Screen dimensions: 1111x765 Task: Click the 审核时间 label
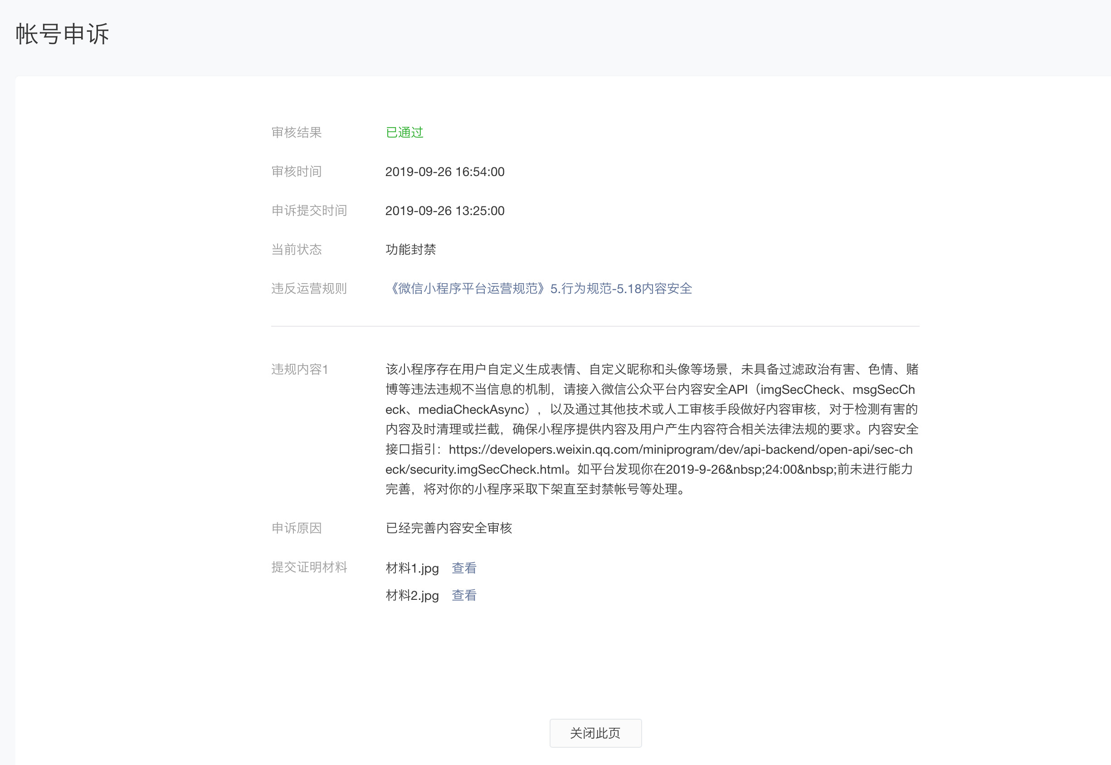(297, 172)
